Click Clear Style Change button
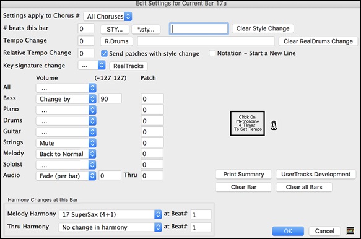The width and height of the screenshot is (361, 239). point(263,28)
